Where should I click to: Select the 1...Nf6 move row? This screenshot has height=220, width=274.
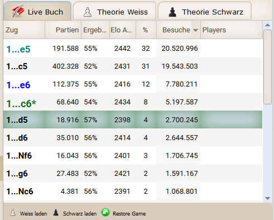coord(133,155)
